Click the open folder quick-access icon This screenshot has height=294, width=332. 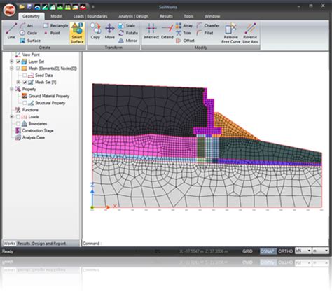pyautogui.click(x=22, y=7)
